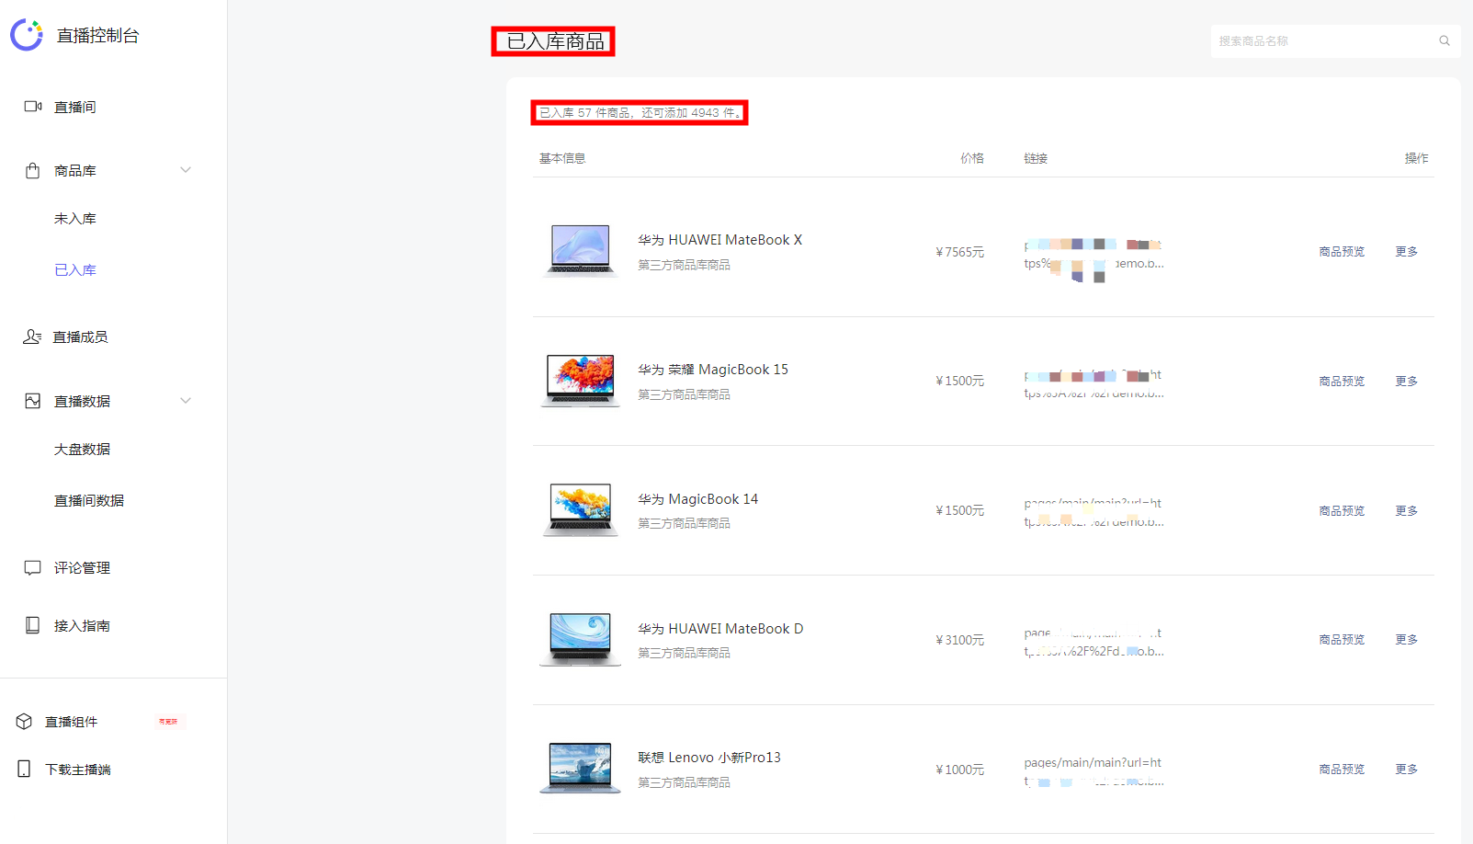Click 更多 for HUAWEI MateBook X

tap(1407, 252)
